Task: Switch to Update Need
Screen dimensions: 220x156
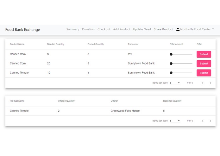Action: point(142,29)
